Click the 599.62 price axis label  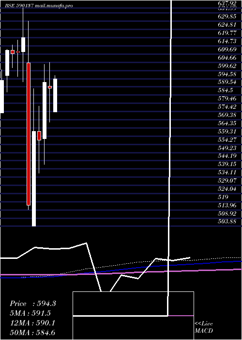(x=227, y=66)
